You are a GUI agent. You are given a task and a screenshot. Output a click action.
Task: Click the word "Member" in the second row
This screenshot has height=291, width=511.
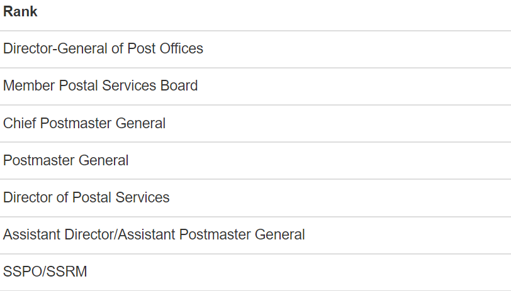[29, 85]
